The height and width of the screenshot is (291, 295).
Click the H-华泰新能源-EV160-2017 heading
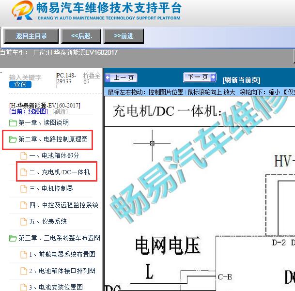coord(45,106)
